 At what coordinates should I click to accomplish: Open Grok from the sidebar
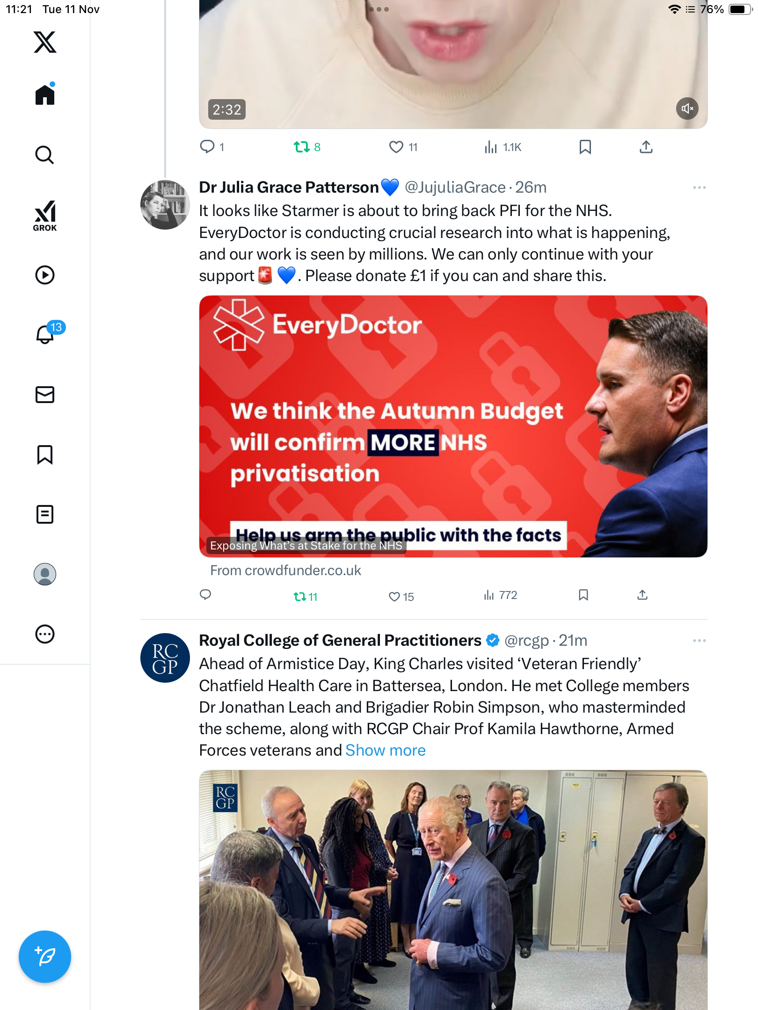(x=45, y=216)
